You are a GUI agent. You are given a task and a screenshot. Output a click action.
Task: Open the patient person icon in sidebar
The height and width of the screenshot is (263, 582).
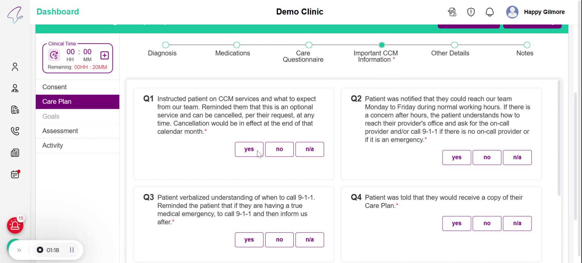pyautogui.click(x=15, y=67)
